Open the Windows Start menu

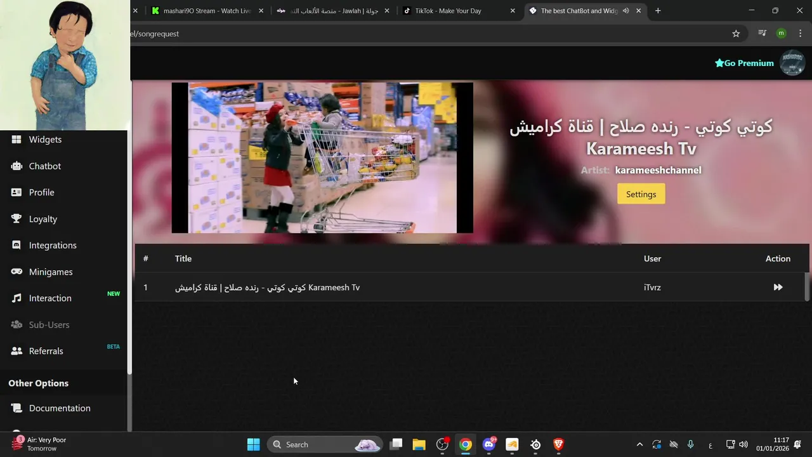pyautogui.click(x=253, y=444)
